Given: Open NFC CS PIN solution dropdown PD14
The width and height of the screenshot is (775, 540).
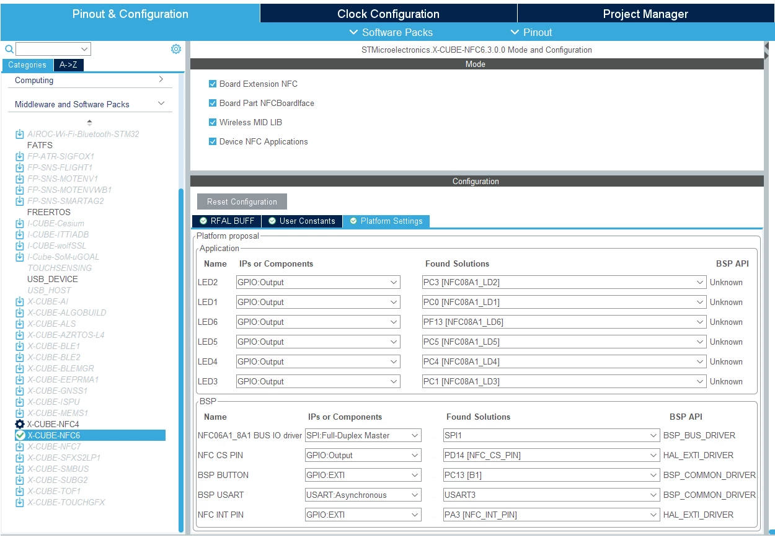Looking at the screenshot, I should tap(551, 455).
